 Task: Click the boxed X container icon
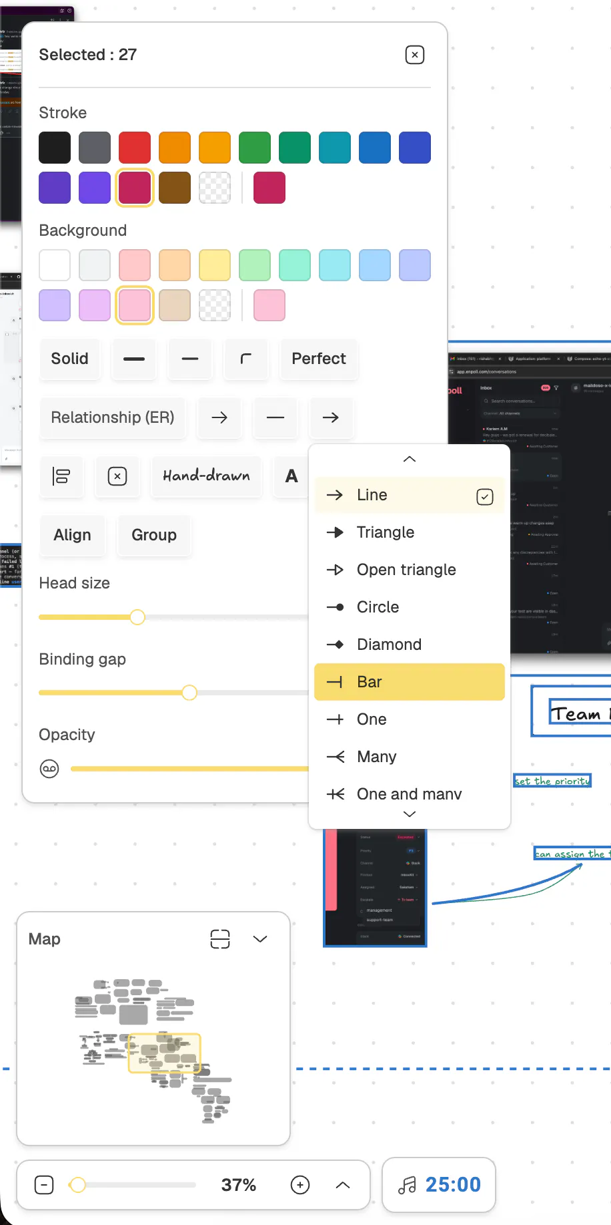pos(117,476)
